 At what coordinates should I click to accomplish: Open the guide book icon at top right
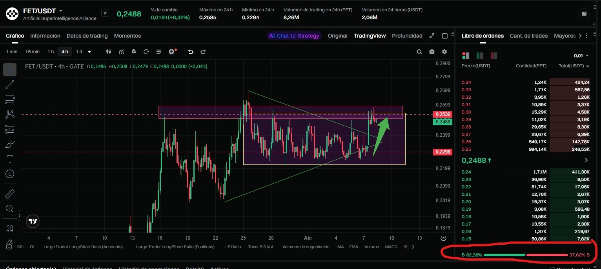[584, 14]
